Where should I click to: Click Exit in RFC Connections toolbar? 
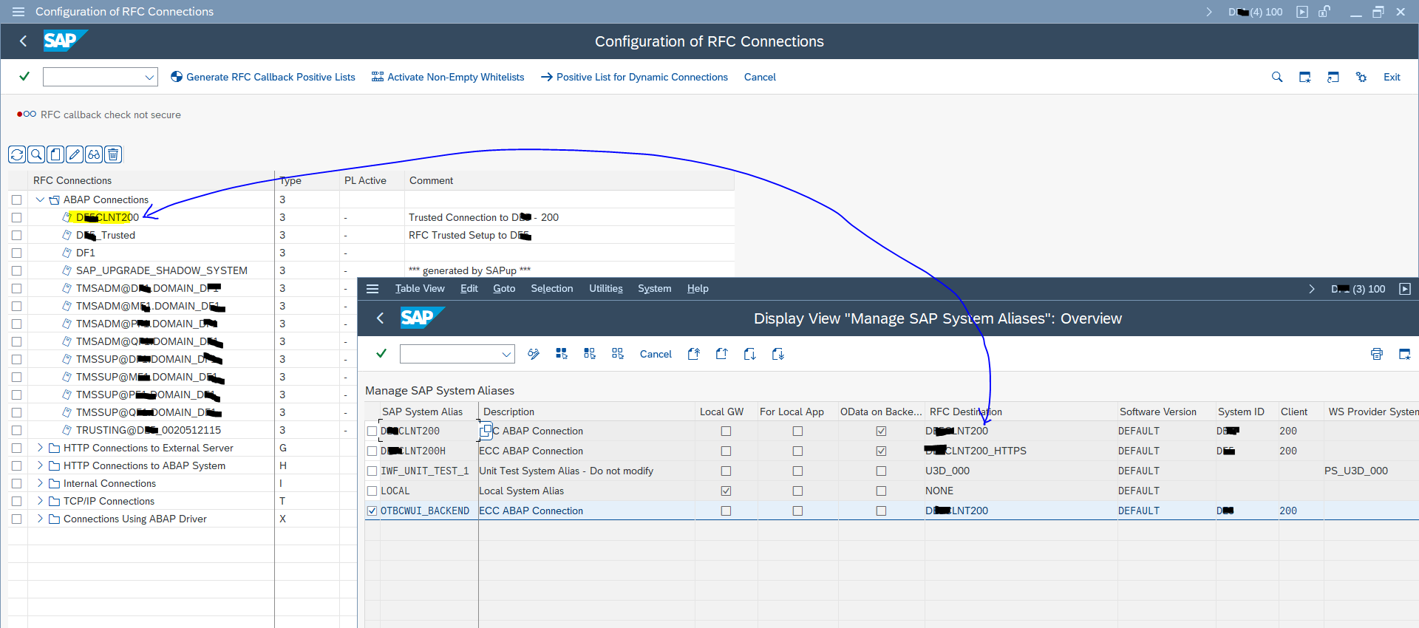(1392, 77)
